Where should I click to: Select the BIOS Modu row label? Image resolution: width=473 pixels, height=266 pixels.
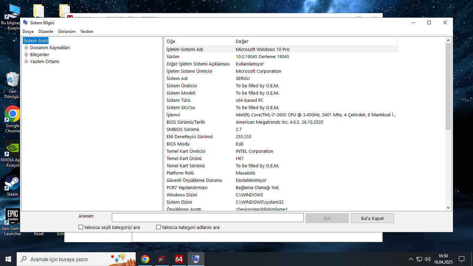(178, 144)
